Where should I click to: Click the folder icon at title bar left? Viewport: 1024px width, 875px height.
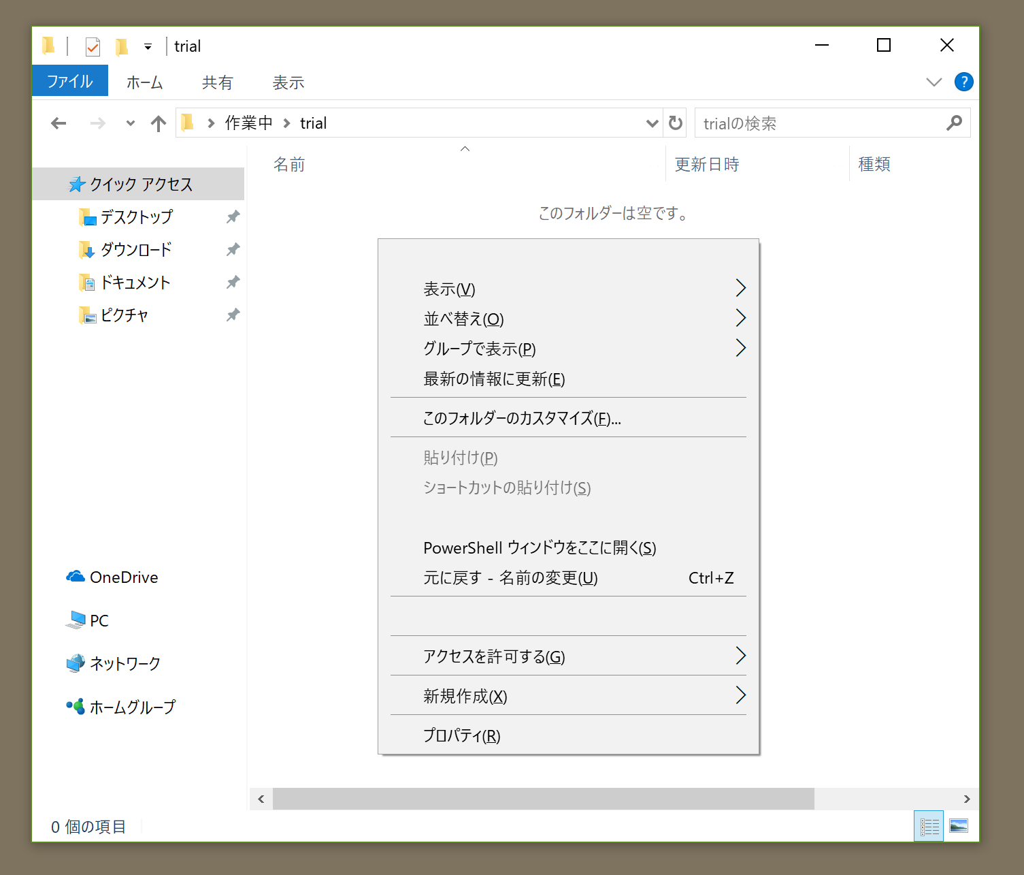tap(48, 46)
